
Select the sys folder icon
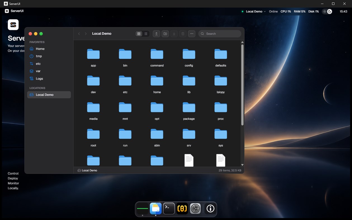221,134
